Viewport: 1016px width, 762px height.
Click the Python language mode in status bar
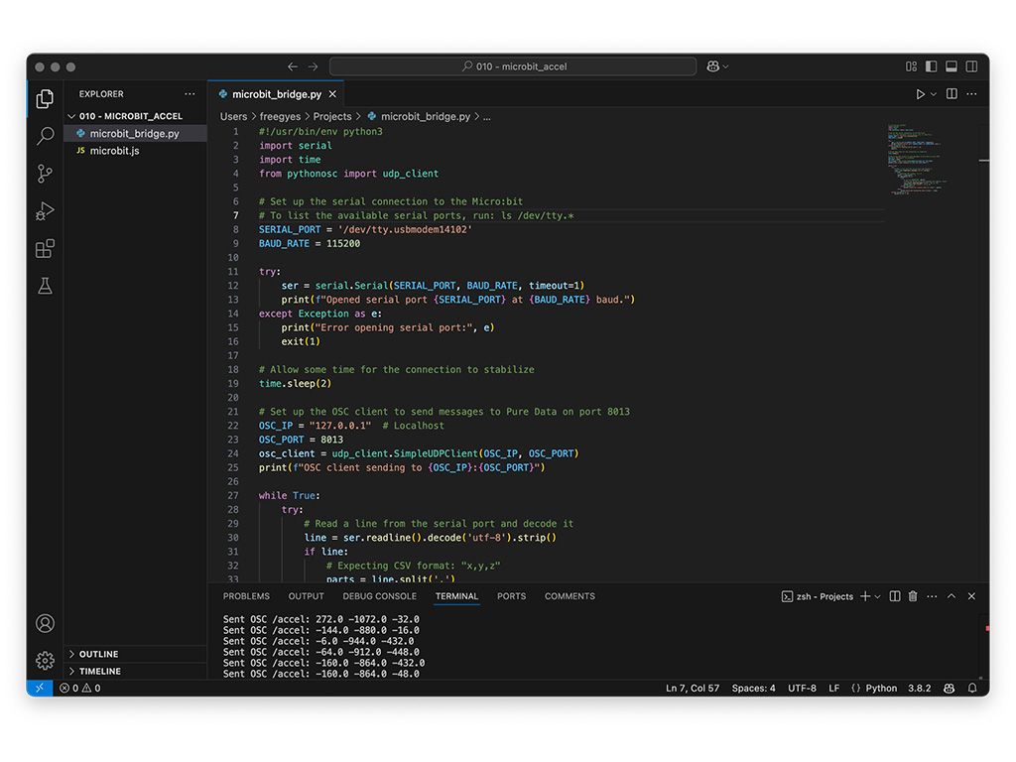pos(880,688)
